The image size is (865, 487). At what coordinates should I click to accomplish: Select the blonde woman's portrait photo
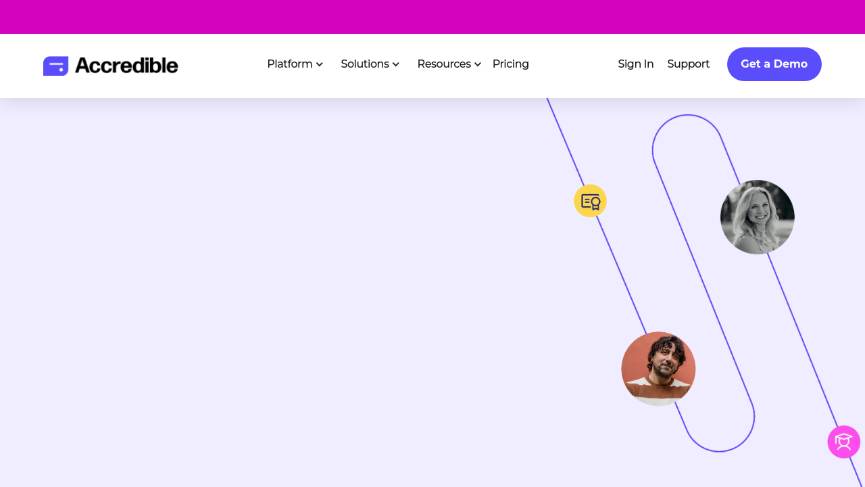pyautogui.click(x=757, y=217)
